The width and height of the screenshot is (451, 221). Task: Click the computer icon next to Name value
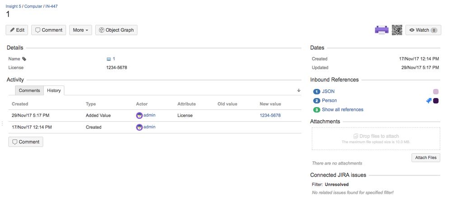108,59
